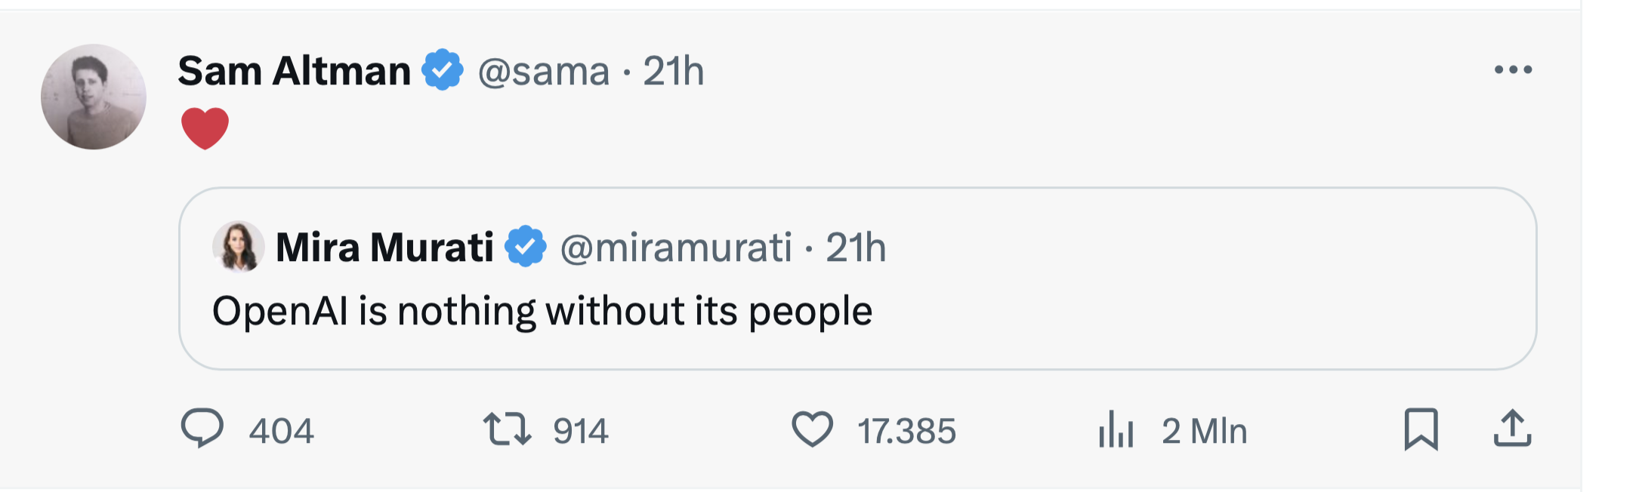Open the reply comment icon
Screen dimensions: 1642x492
point(202,428)
